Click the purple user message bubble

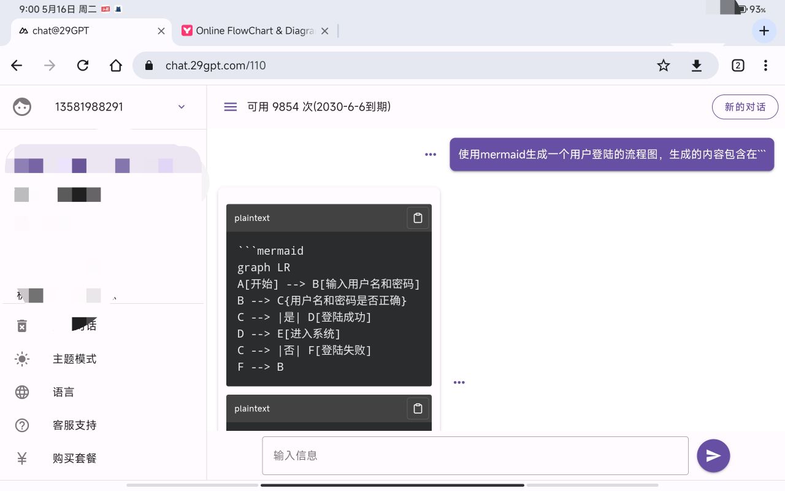coord(612,154)
